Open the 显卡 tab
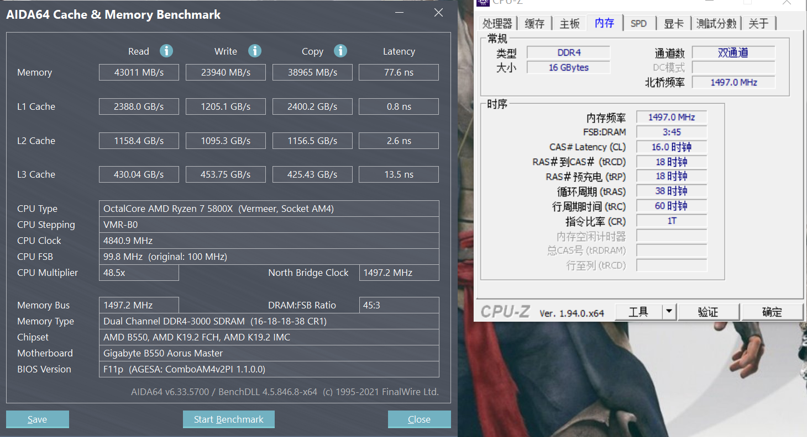Viewport: 807px width, 437px height. point(673,23)
